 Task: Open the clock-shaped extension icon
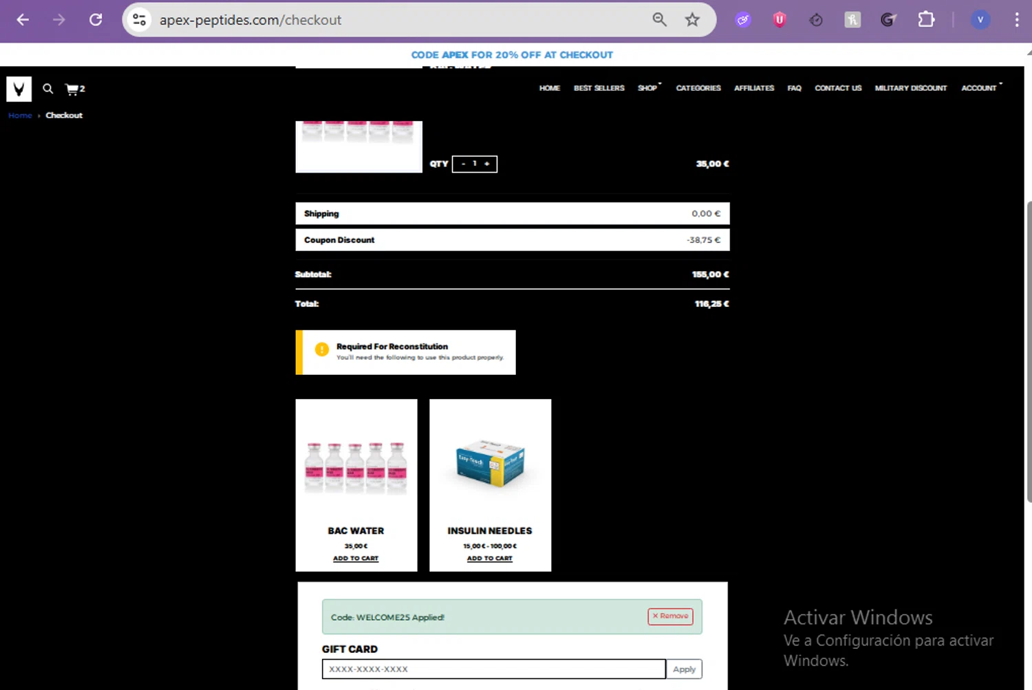(816, 20)
